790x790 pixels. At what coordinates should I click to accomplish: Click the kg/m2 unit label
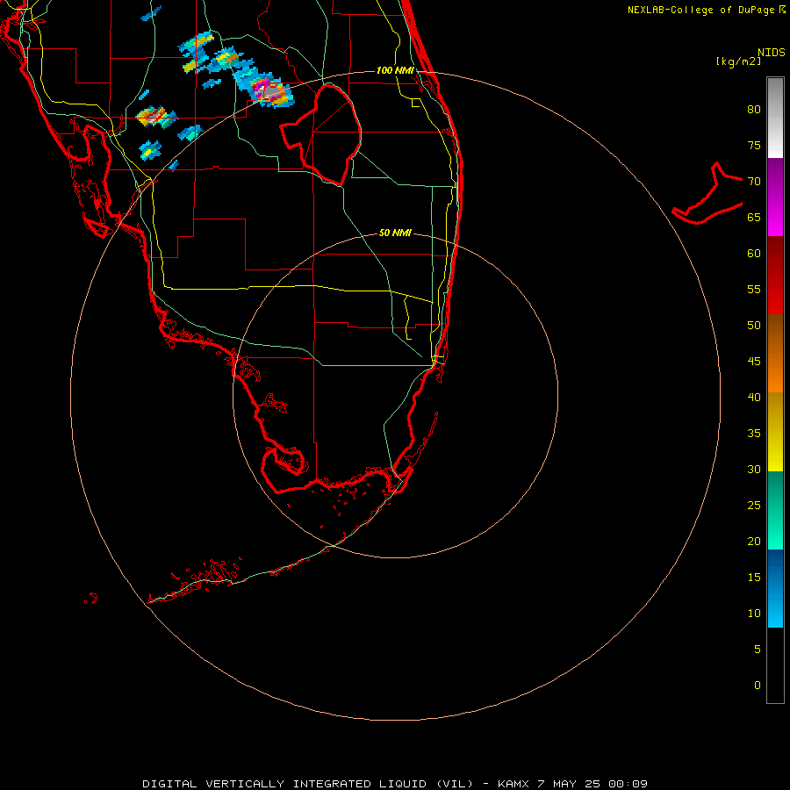point(738,61)
